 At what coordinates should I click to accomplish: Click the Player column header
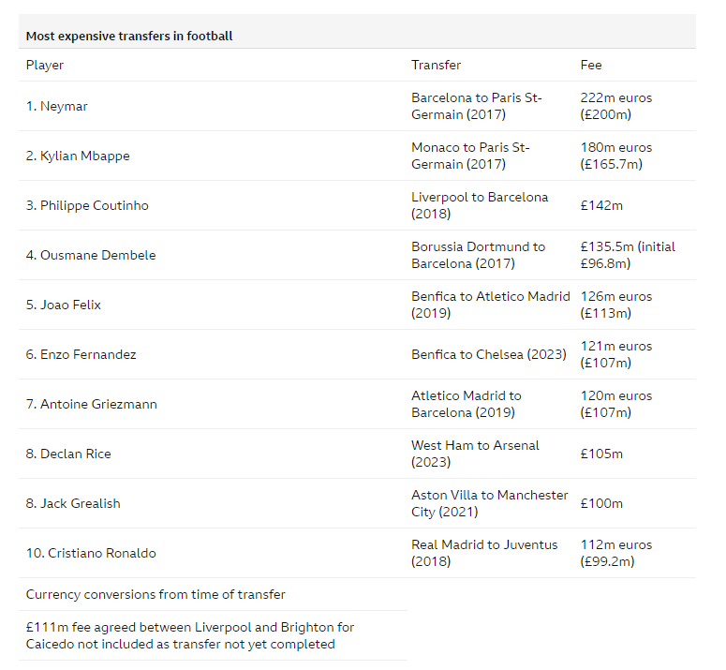[45, 65]
